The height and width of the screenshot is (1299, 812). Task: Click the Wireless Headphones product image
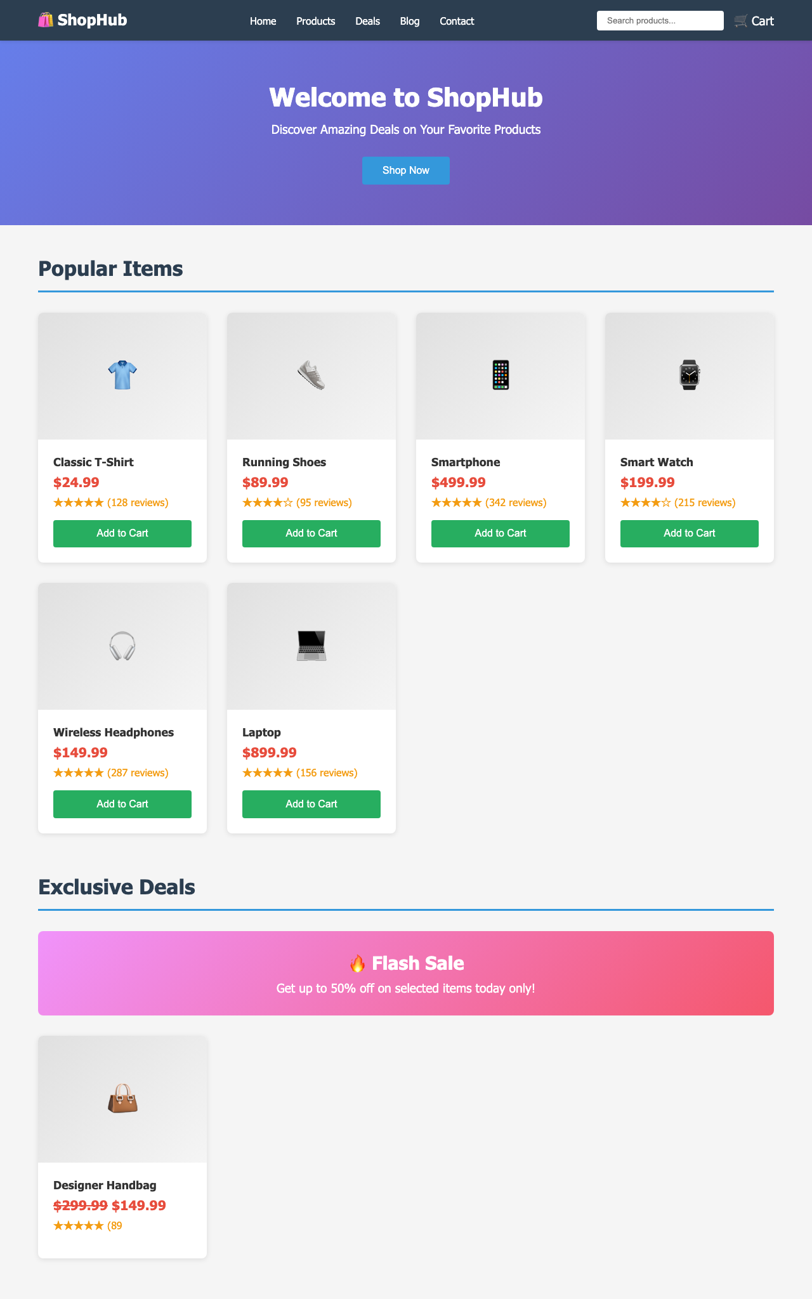pyautogui.click(x=122, y=646)
